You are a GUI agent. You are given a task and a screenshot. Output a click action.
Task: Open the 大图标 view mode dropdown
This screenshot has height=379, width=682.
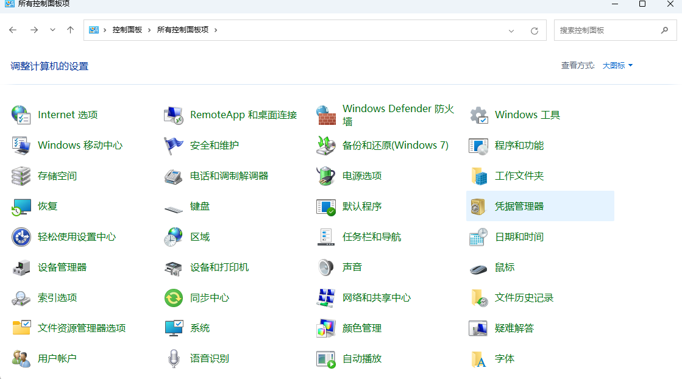point(617,65)
